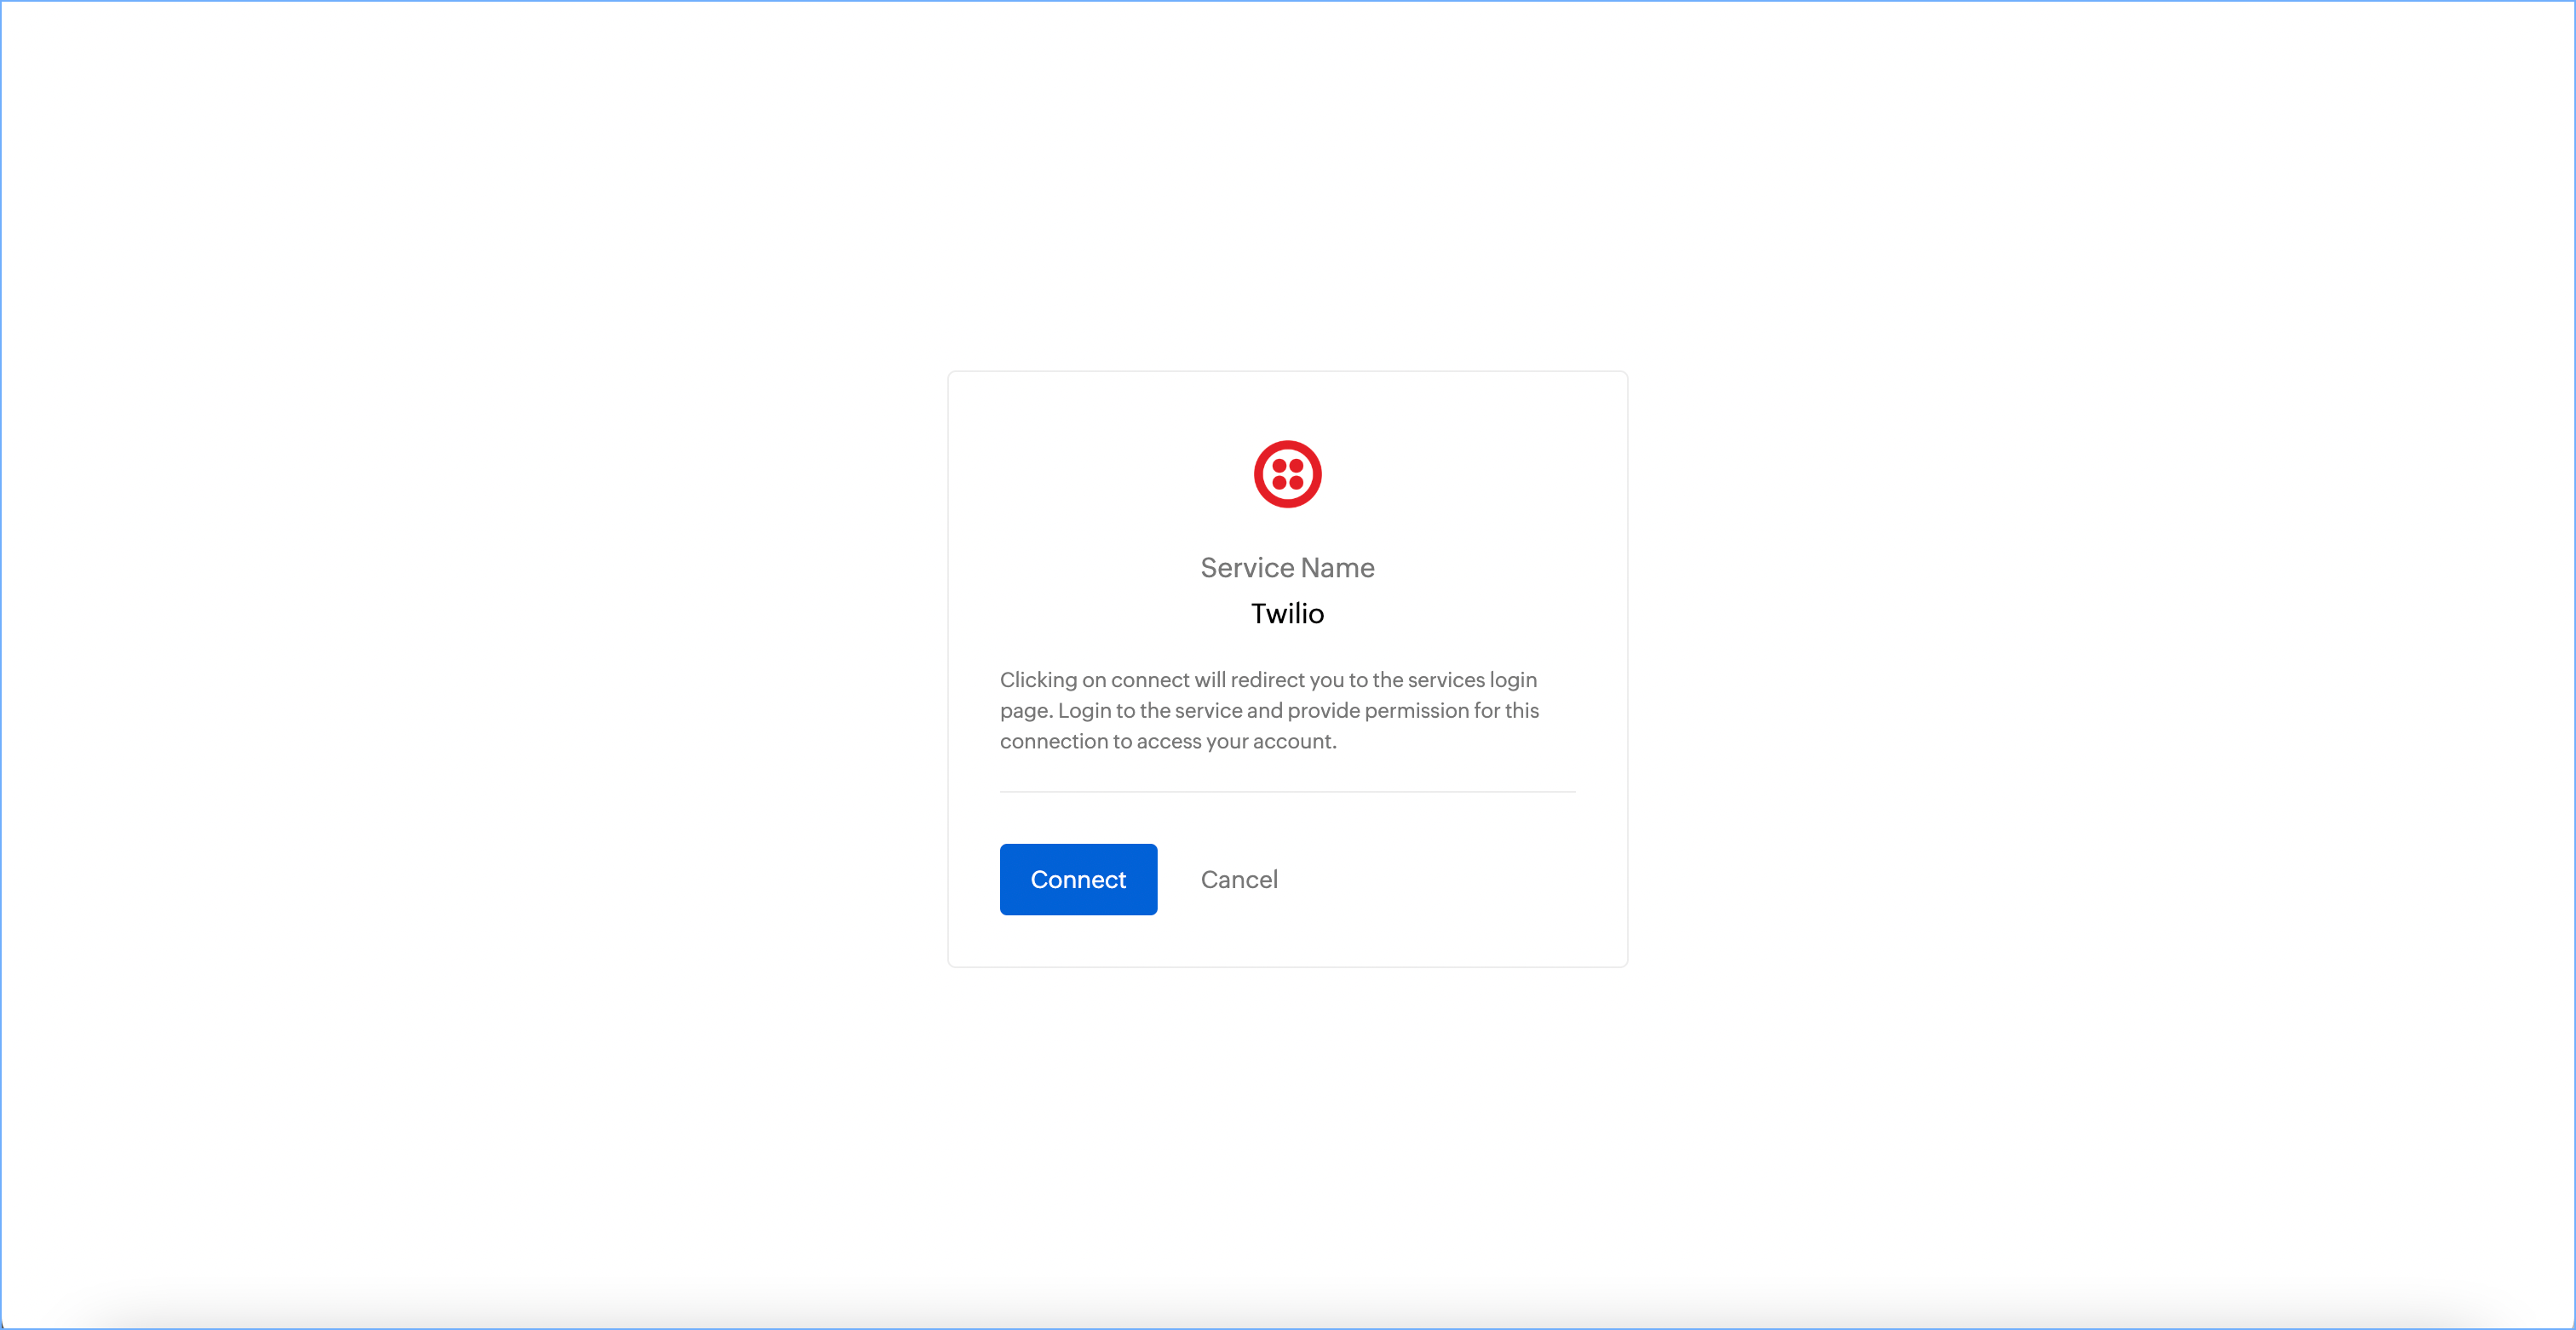Screen dimensions: 2576x1330
Task: Click the description line starting "Clicking on connect"
Action: click(x=1268, y=679)
